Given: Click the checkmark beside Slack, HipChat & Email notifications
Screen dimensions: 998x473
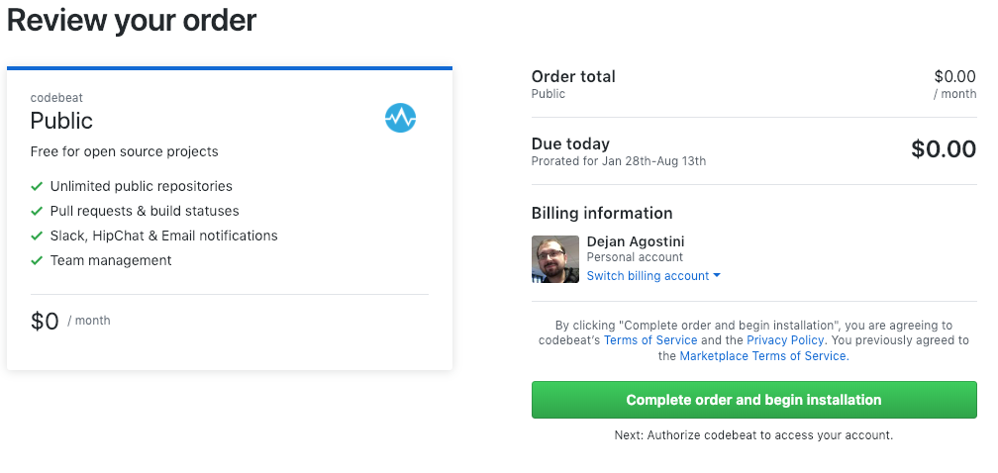Looking at the screenshot, I should point(37,236).
